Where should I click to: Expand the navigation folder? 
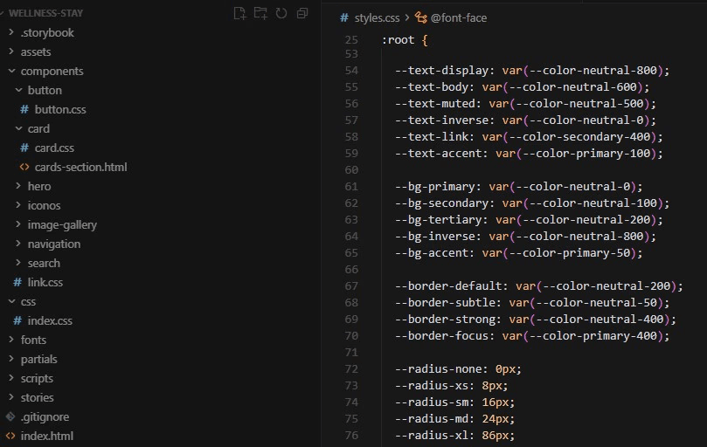[x=18, y=244]
